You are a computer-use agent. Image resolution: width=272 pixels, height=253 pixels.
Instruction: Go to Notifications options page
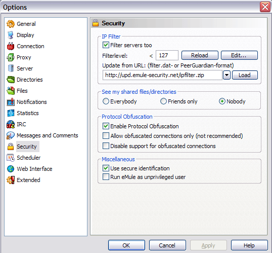(32, 102)
